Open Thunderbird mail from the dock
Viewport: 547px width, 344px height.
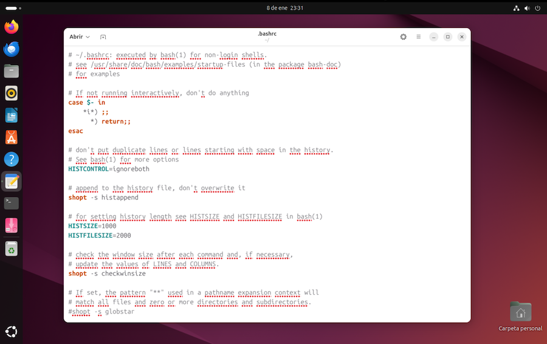[11, 49]
